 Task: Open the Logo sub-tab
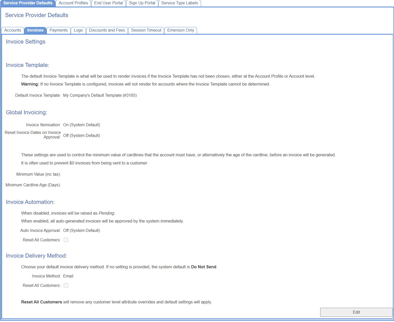[x=78, y=30]
